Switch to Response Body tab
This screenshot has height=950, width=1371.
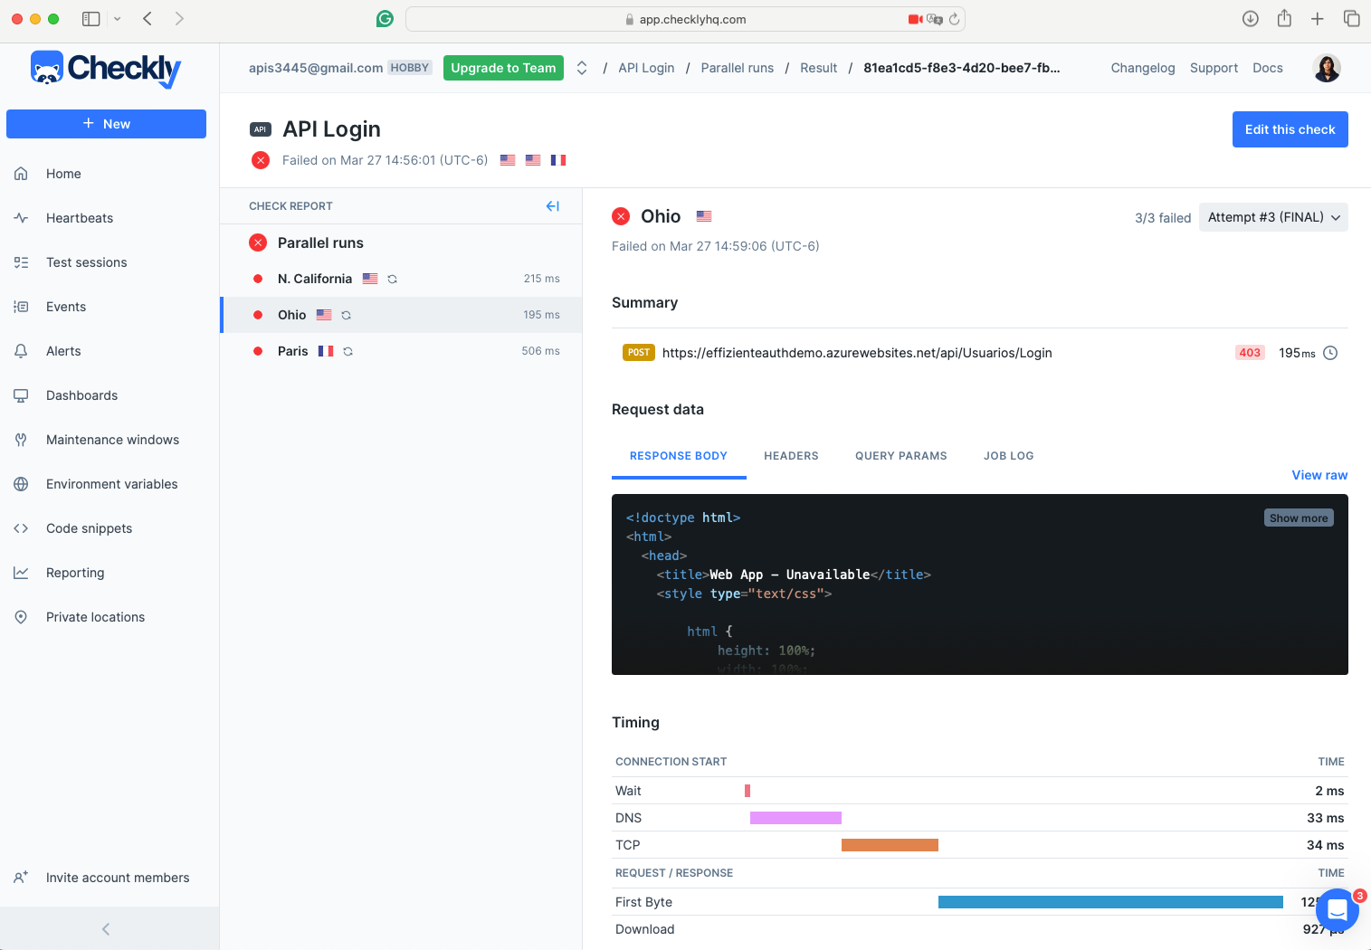pyautogui.click(x=679, y=456)
